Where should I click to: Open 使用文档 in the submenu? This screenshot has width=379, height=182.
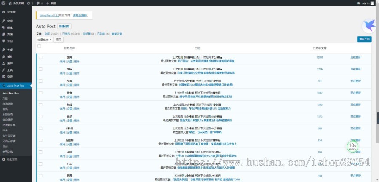(8, 152)
